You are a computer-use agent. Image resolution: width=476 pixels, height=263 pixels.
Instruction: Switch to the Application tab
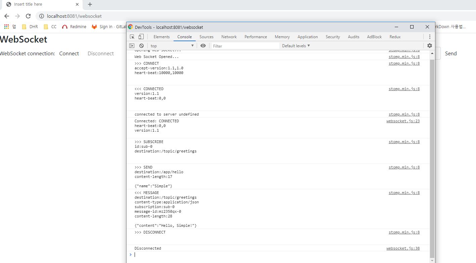(307, 37)
